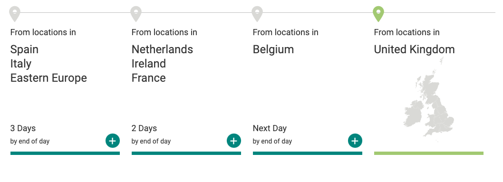Select the Ireland location text

(x=149, y=64)
